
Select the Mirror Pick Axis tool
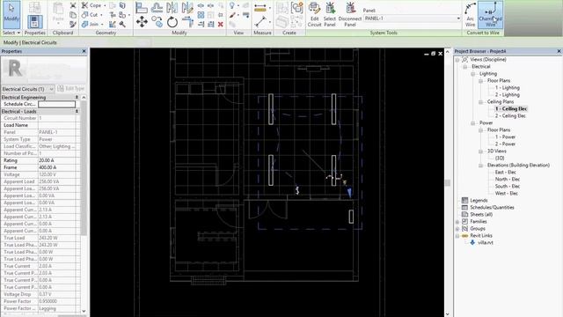click(x=172, y=7)
